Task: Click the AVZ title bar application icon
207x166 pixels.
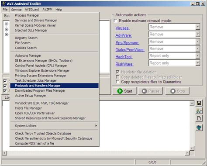Action: coord(4,3)
